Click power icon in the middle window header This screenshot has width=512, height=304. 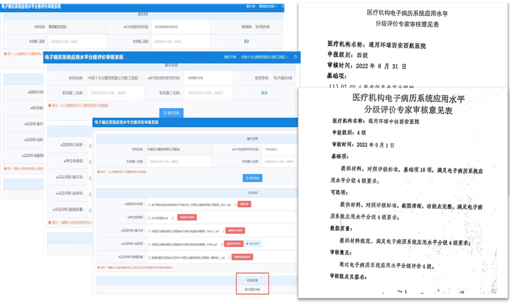pos(295,57)
